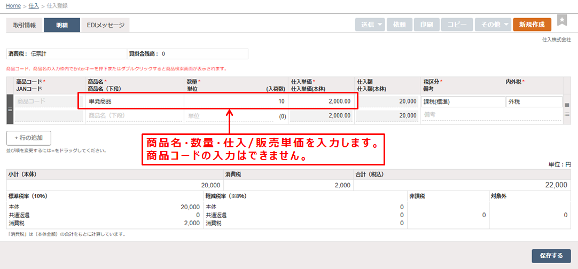The height and width of the screenshot is (269, 578).
Task: Switch to the 取引情報 tab
Action: click(24, 25)
